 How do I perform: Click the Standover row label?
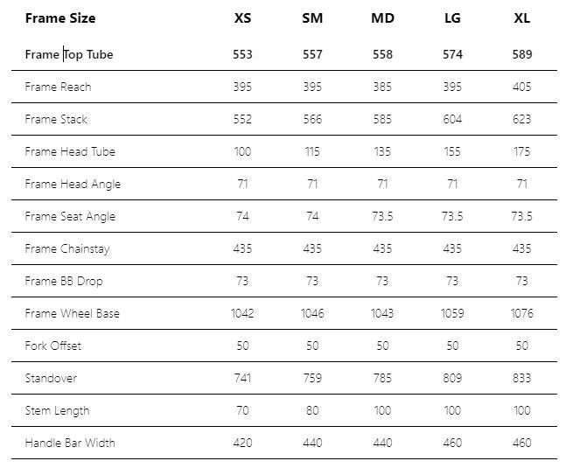(x=51, y=378)
